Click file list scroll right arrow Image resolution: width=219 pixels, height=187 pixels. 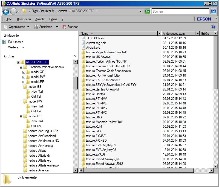click(x=211, y=170)
